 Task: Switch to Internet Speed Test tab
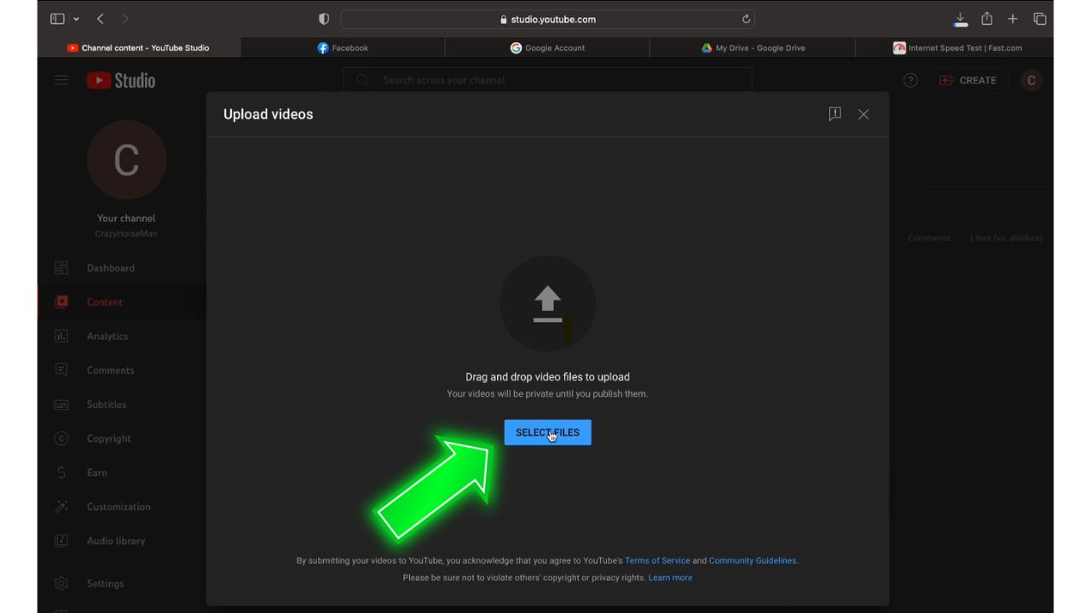coord(955,48)
